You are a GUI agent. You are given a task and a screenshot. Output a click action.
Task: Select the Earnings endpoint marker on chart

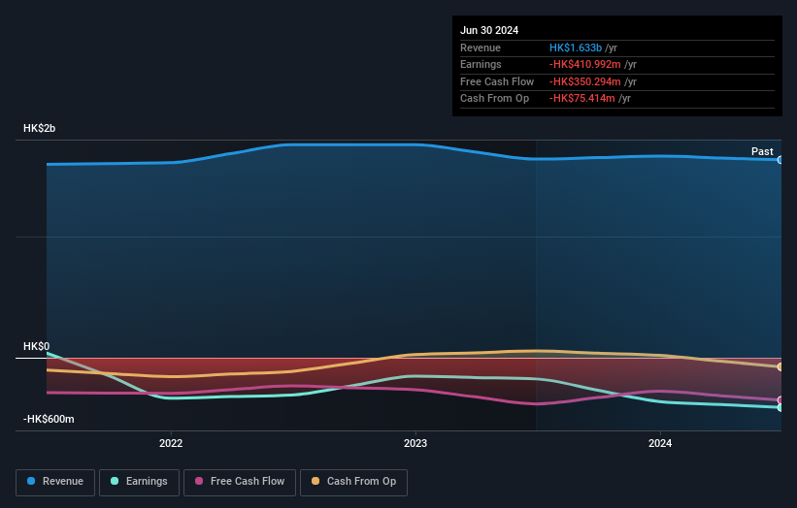click(x=780, y=407)
